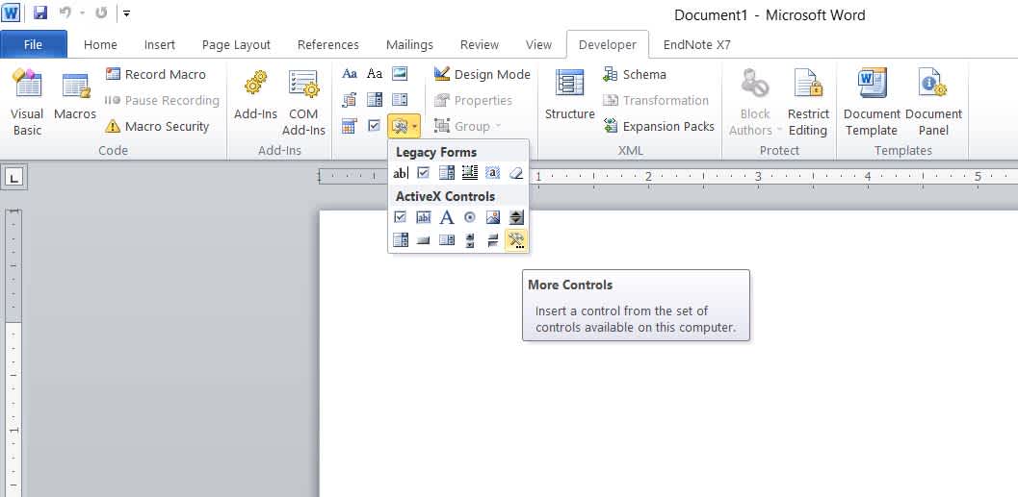The image size is (1018, 497).
Task: Open Restrict Editing pane
Action: pos(808,103)
